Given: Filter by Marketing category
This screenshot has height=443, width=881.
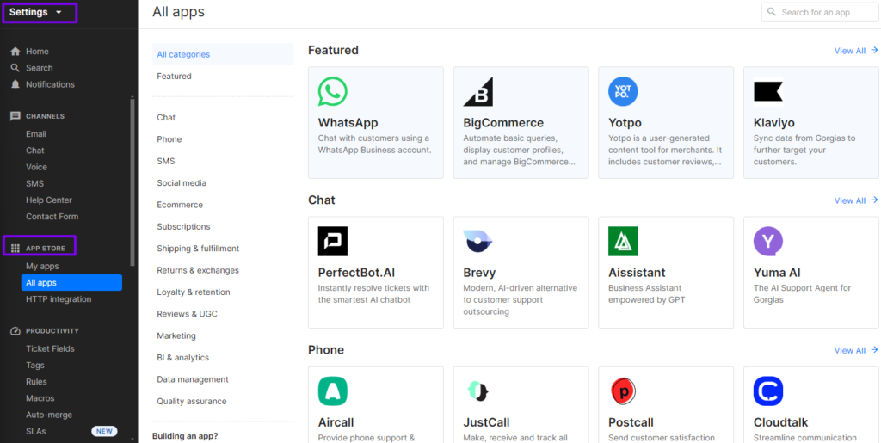Looking at the screenshot, I should 176,335.
